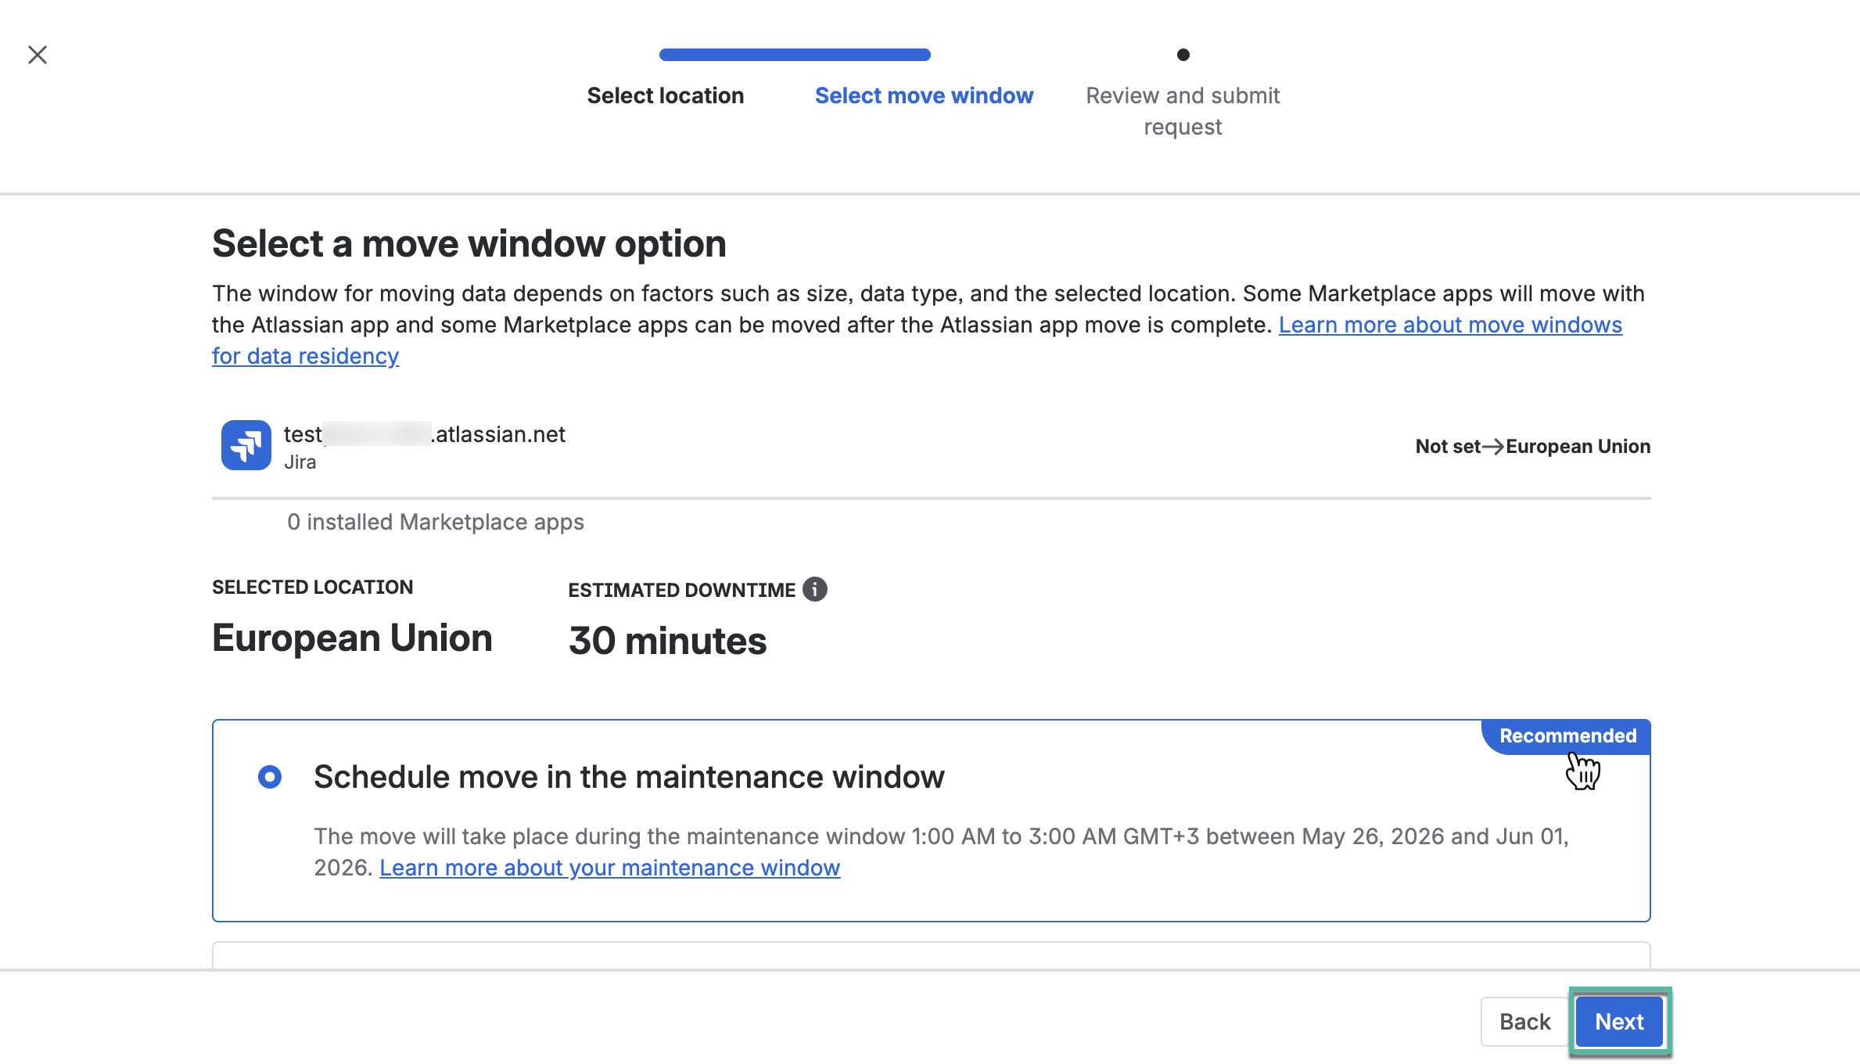Open the estimated downtime info icon
The image size is (1860, 1064).
pos(815,589)
